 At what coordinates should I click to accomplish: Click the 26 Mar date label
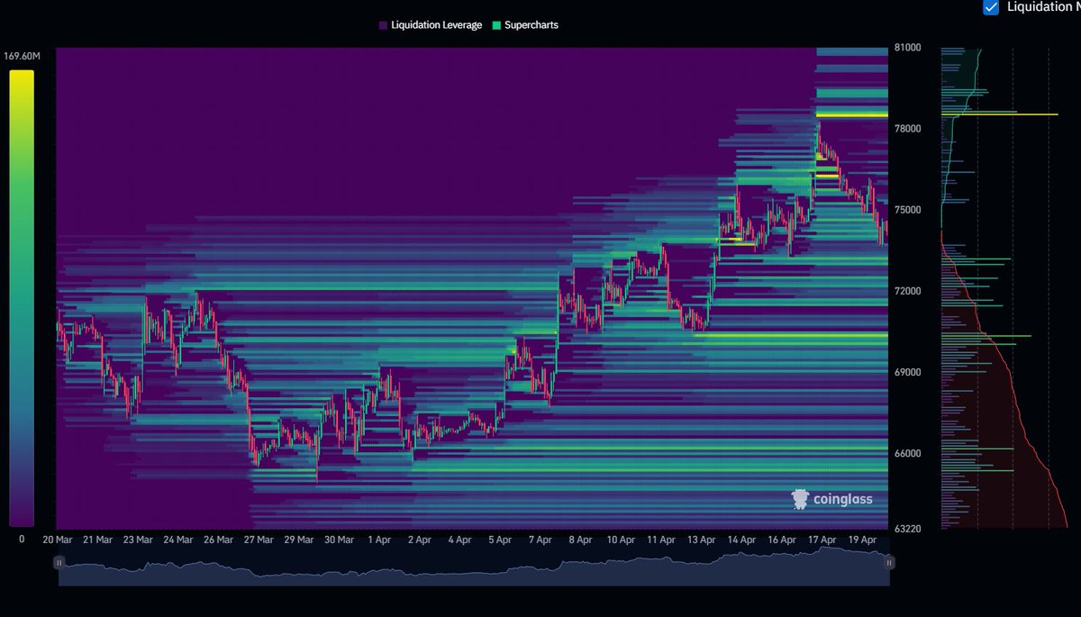coord(218,540)
